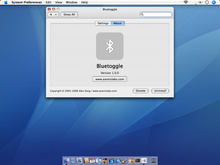Open the Trash in the Dock

point(154,161)
